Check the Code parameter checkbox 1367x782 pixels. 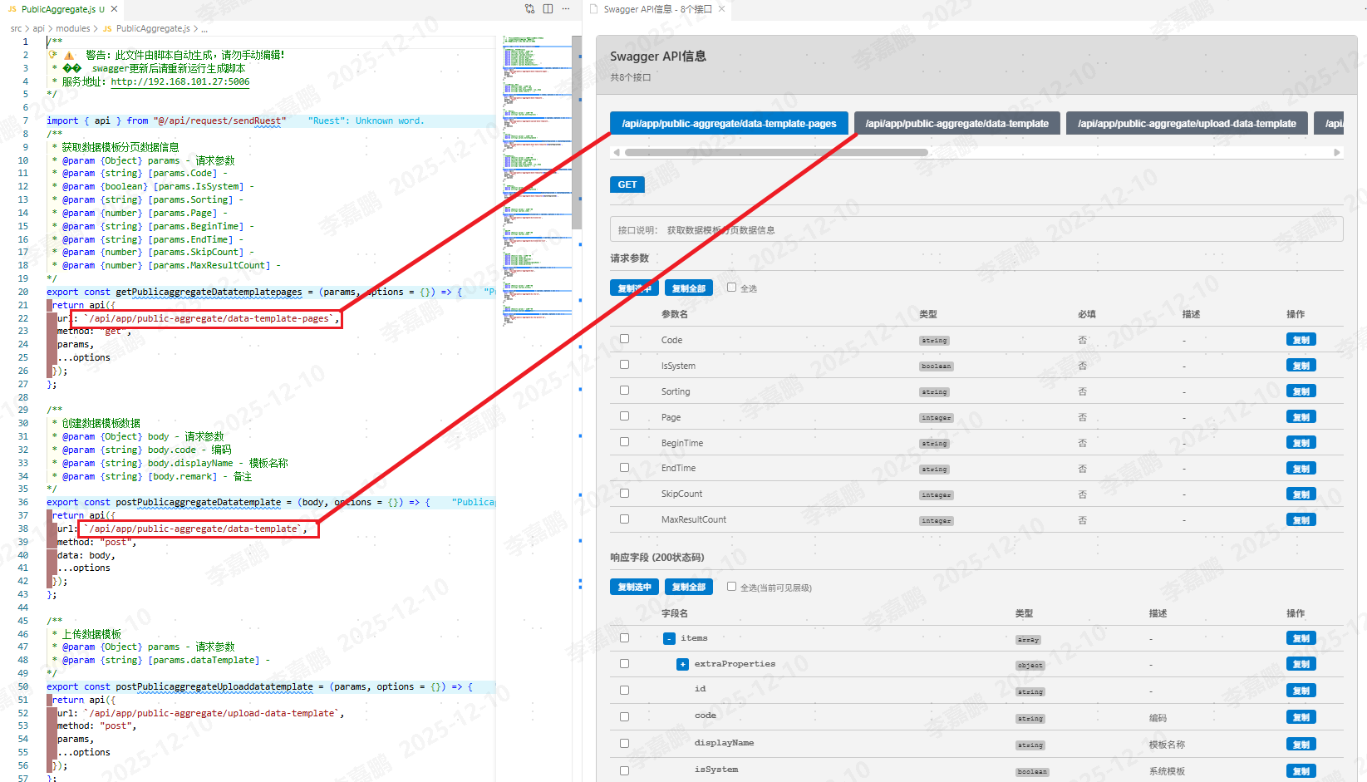click(x=624, y=339)
